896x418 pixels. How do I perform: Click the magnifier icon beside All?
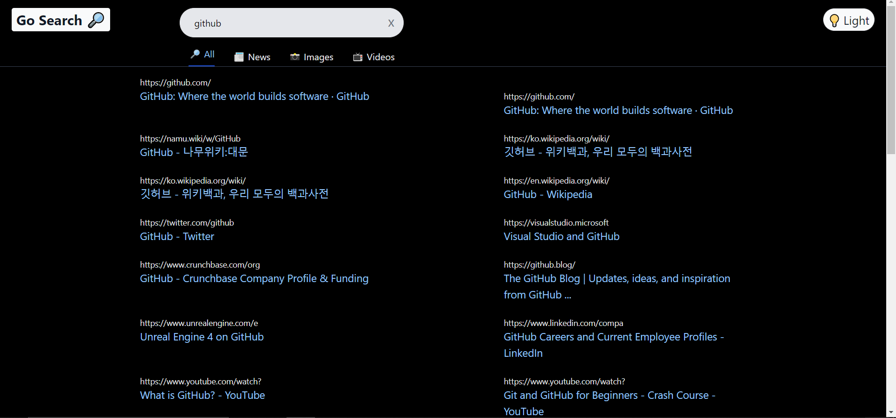coord(195,54)
